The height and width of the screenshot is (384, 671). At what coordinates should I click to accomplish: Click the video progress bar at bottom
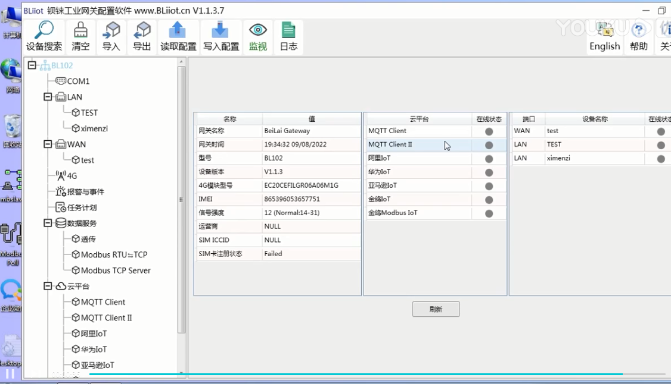(358, 374)
